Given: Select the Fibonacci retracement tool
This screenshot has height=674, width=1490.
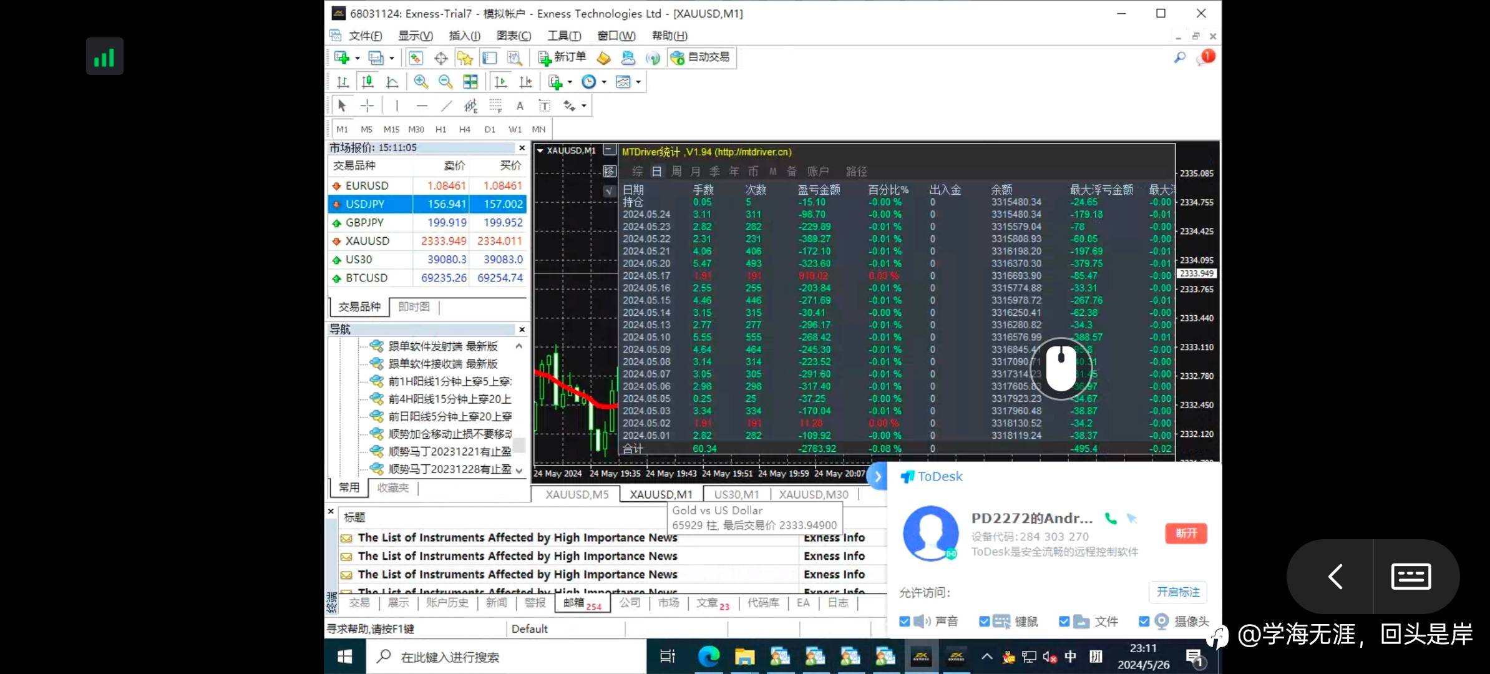Looking at the screenshot, I should [495, 106].
